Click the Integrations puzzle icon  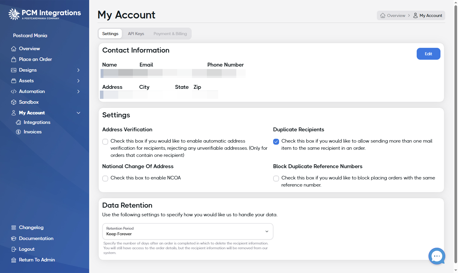pos(18,122)
